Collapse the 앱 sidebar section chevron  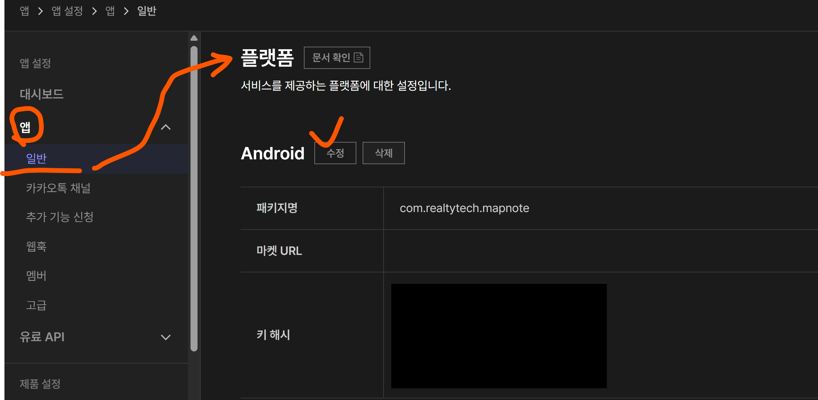(165, 127)
